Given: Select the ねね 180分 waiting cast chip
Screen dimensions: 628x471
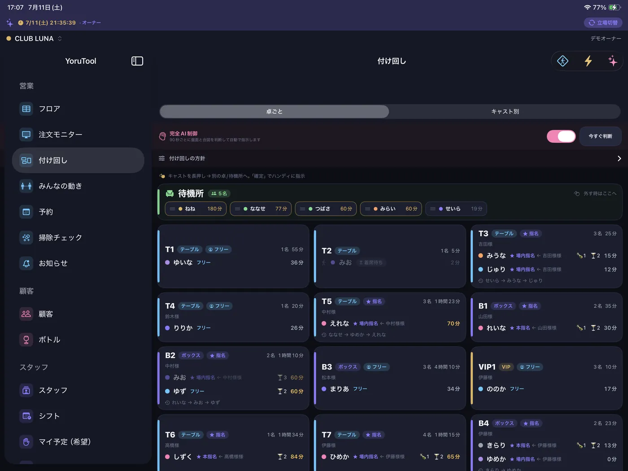Looking at the screenshot, I should 196,209.
